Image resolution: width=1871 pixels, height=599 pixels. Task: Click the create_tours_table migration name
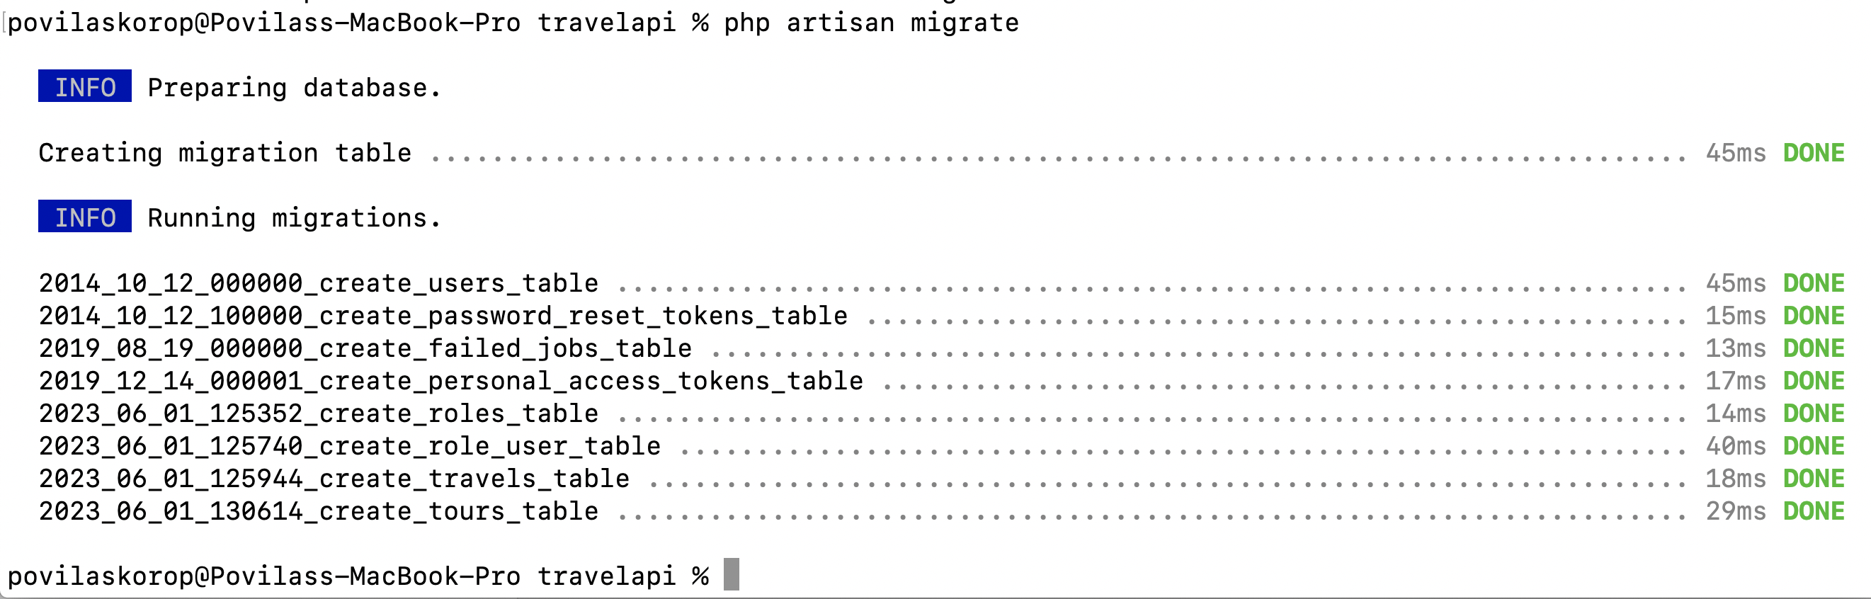tap(318, 512)
